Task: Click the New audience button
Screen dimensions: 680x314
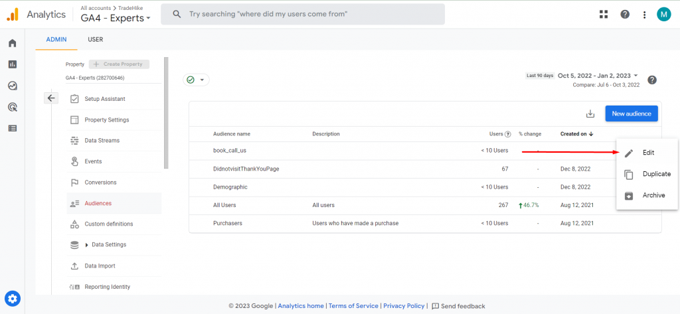Action: point(632,114)
